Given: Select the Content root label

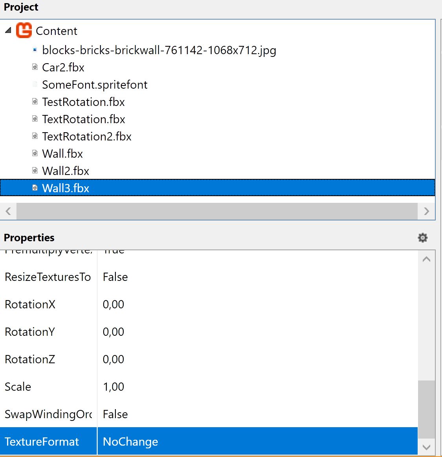Looking at the screenshot, I should (56, 31).
